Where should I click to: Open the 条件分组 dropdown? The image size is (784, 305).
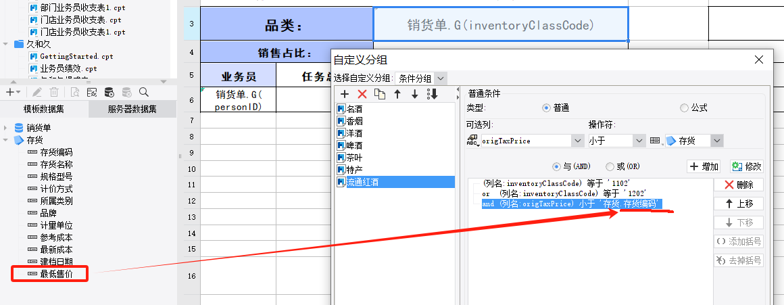440,78
